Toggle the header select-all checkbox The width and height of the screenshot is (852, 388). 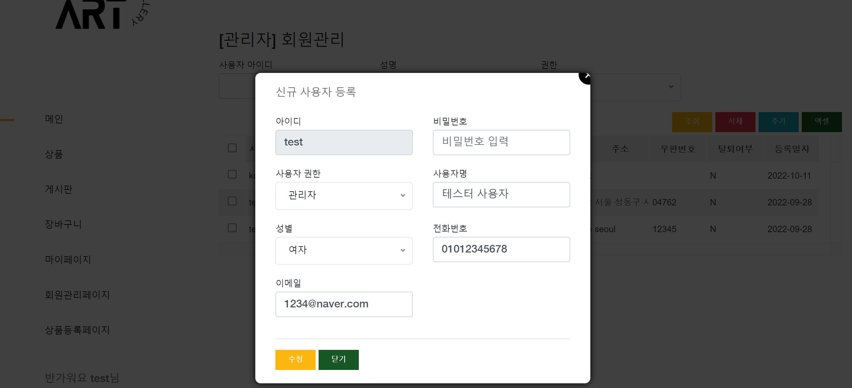tap(232, 148)
